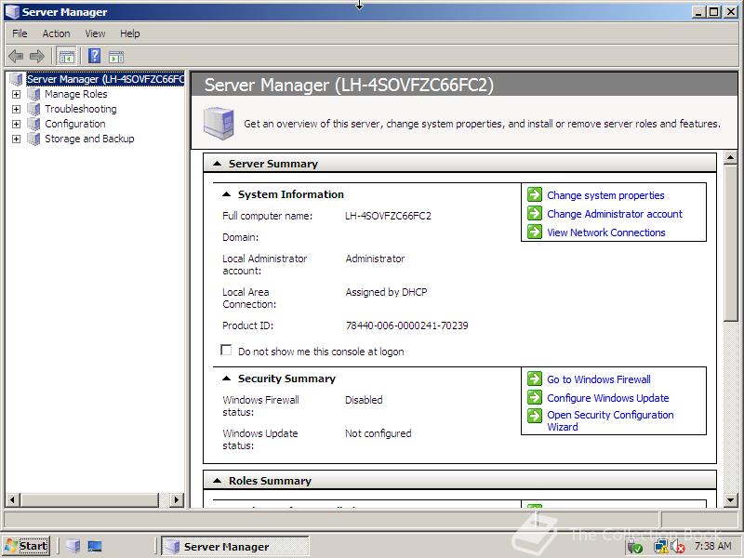
Task: Click the Windows Firewall status 'Disabled' text
Action: [x=364, y=400]
